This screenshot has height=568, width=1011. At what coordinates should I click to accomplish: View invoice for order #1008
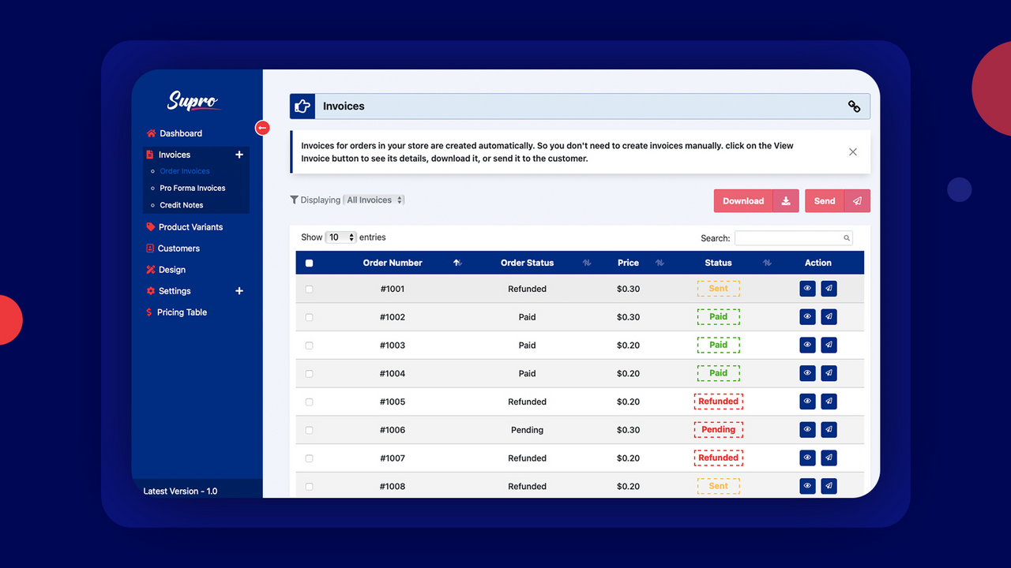807,486
